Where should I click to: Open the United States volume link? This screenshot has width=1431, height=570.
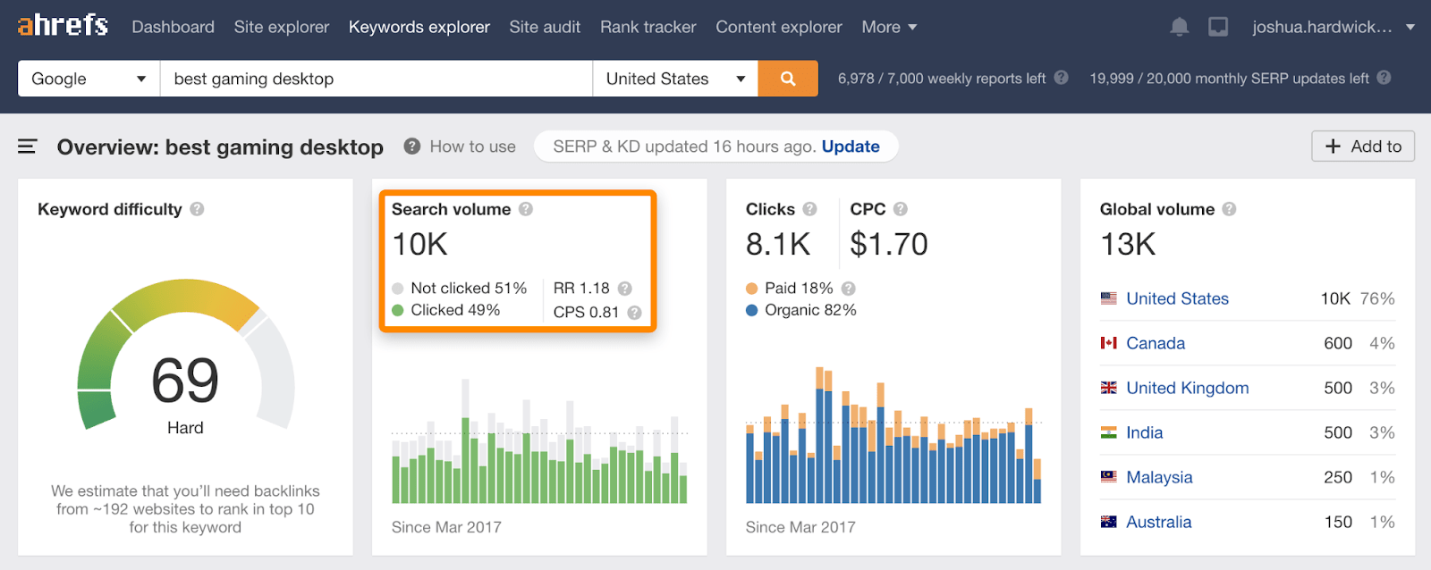click(1177, 298)
